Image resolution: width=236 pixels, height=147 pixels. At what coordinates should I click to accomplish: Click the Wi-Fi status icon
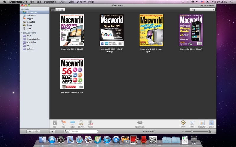[193, 2]
